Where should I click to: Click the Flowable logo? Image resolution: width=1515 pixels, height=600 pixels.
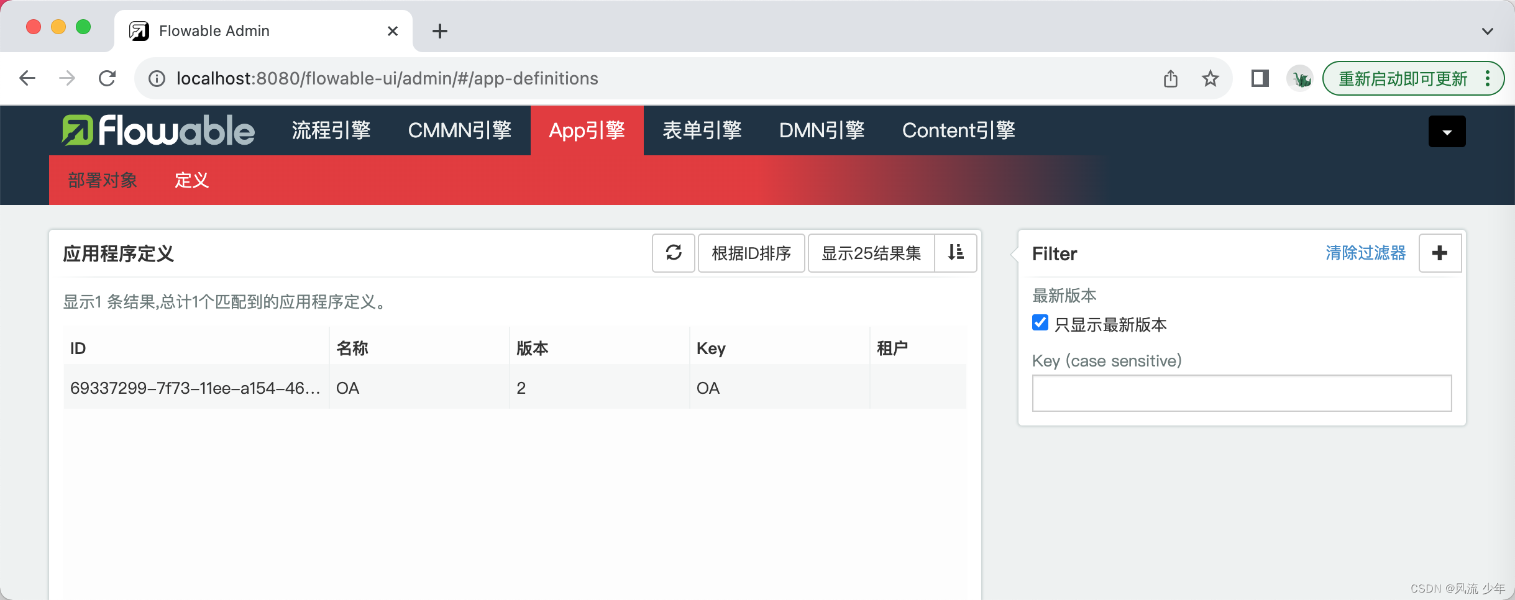pyautogui.click(x=158, y=130)
